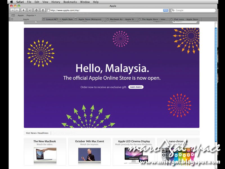Click the add bookmark plus button
Screen dimensions: 225x169
(x=23, y=10)
